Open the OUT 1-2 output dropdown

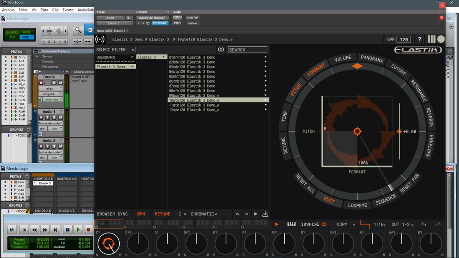coord(402,224)
